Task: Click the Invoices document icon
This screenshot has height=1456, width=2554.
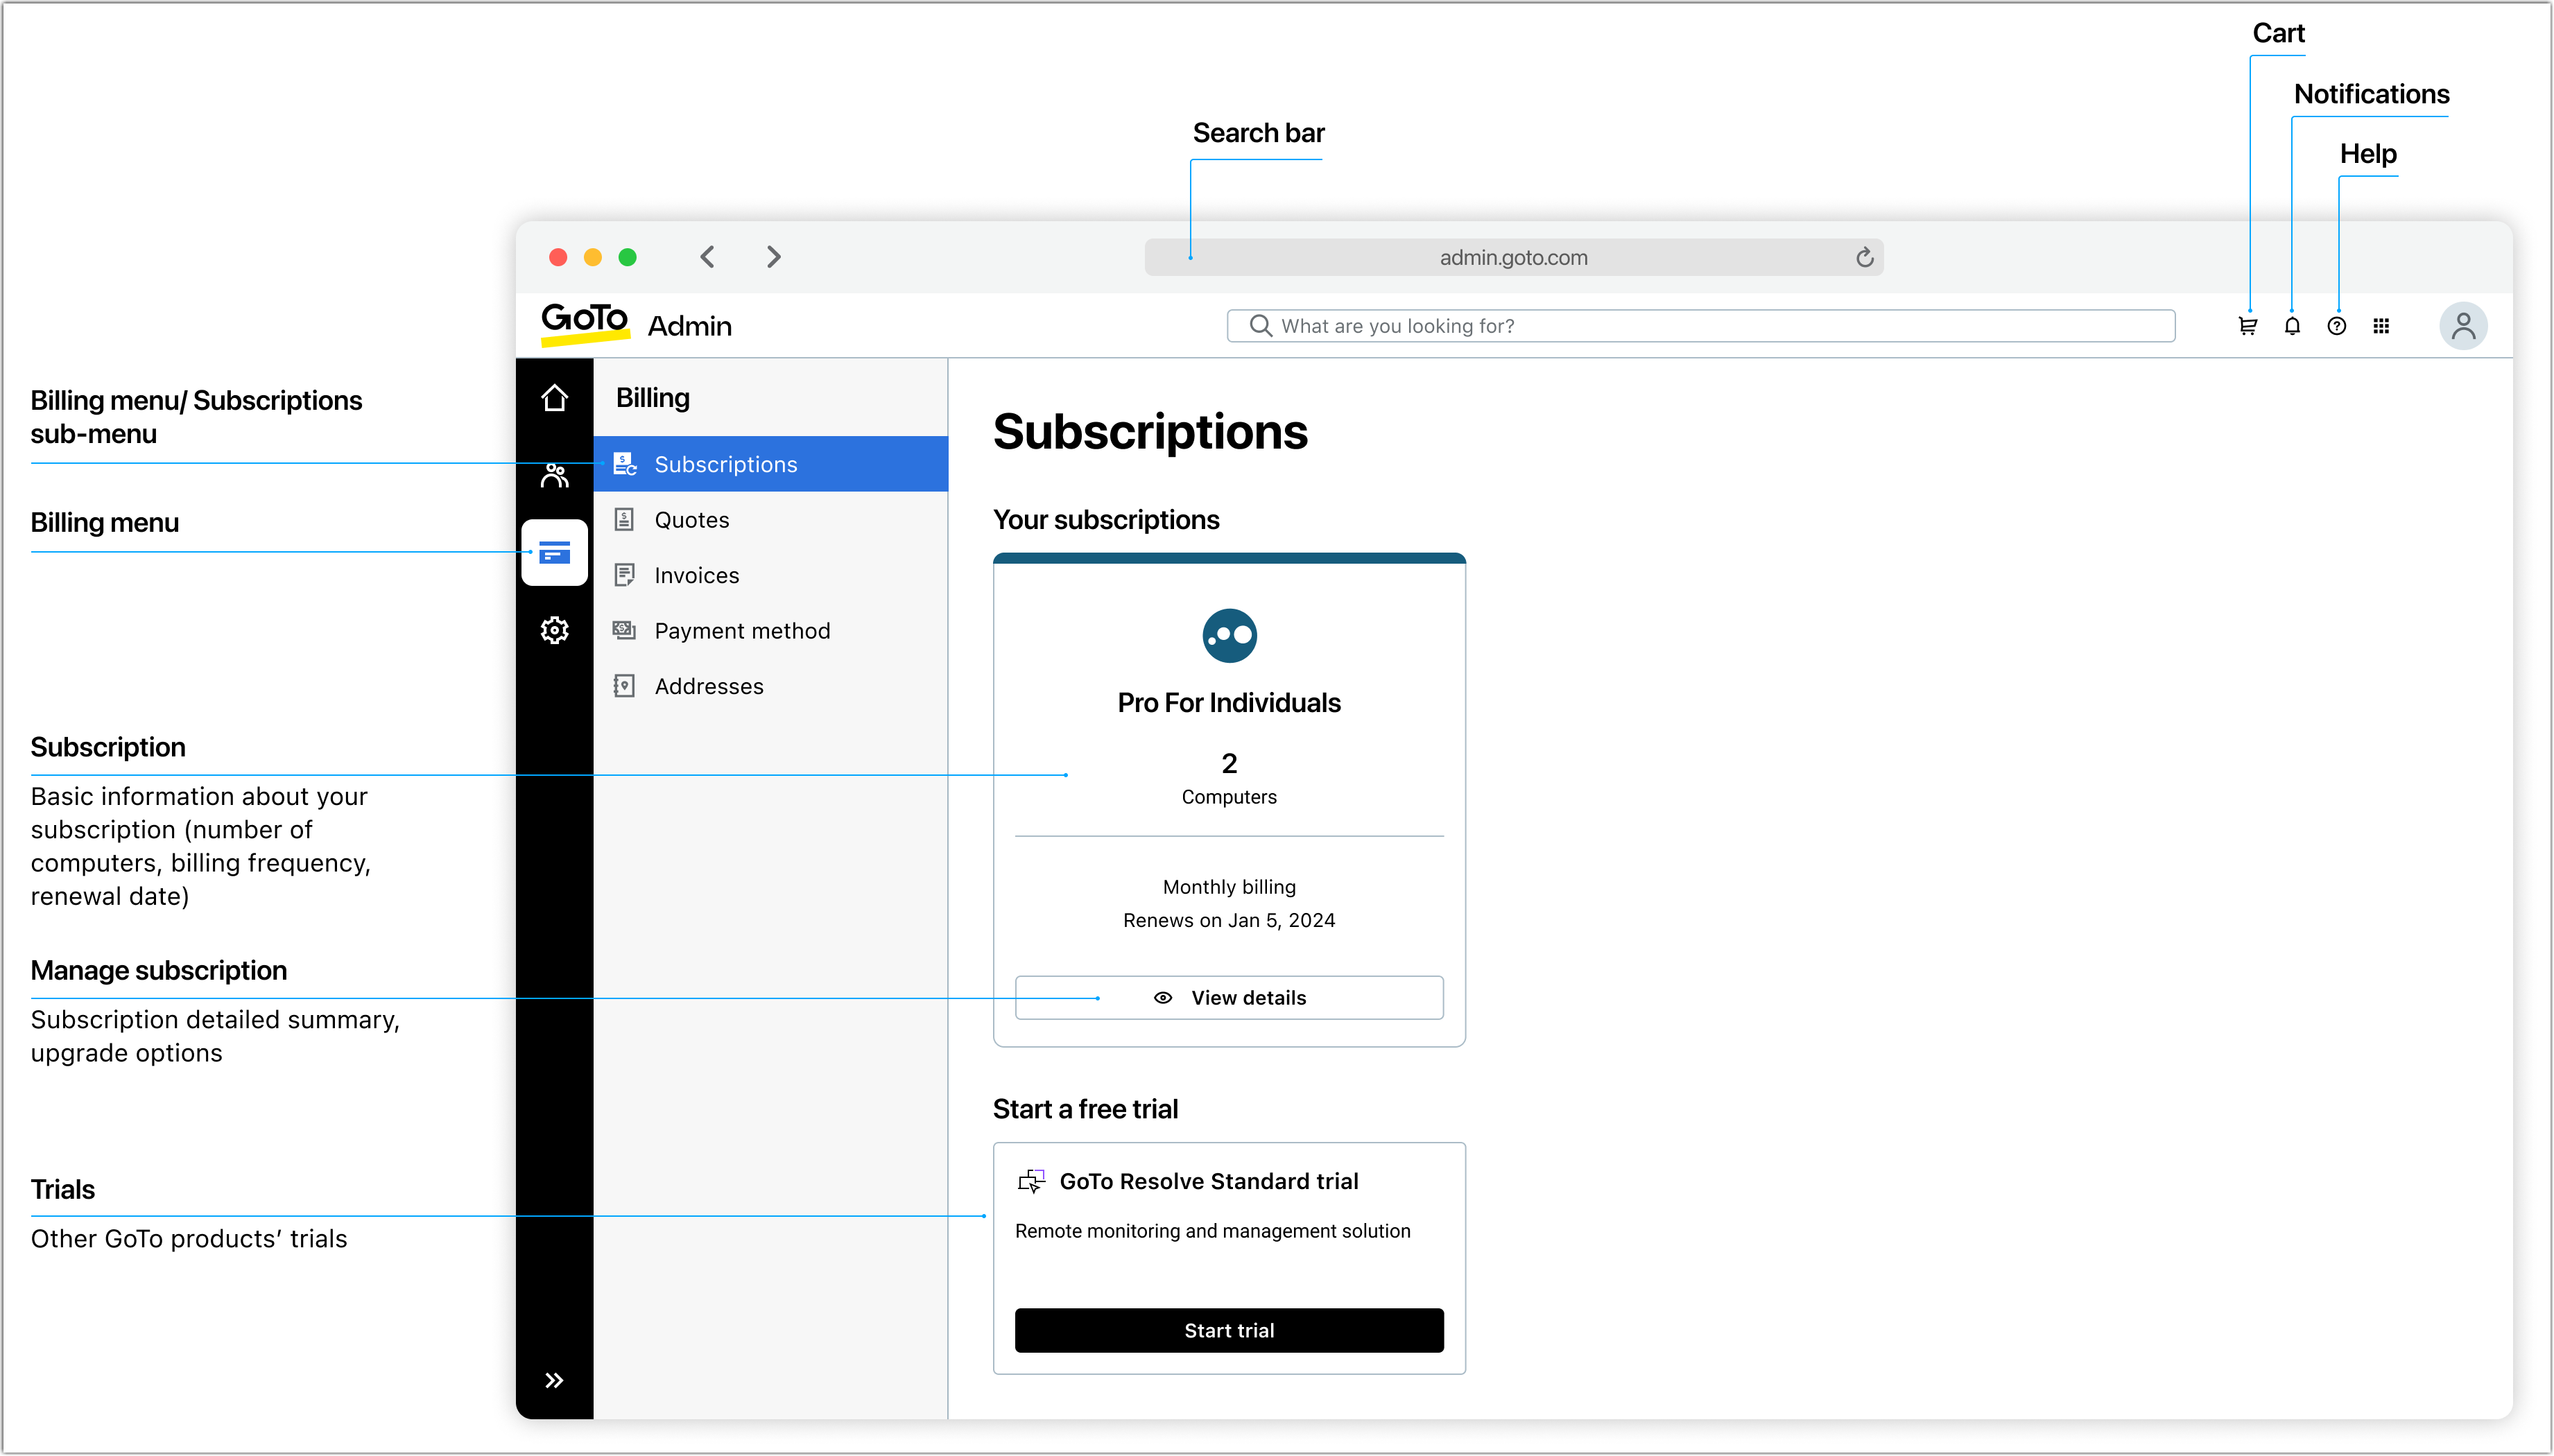Action: tap(624, 575)
